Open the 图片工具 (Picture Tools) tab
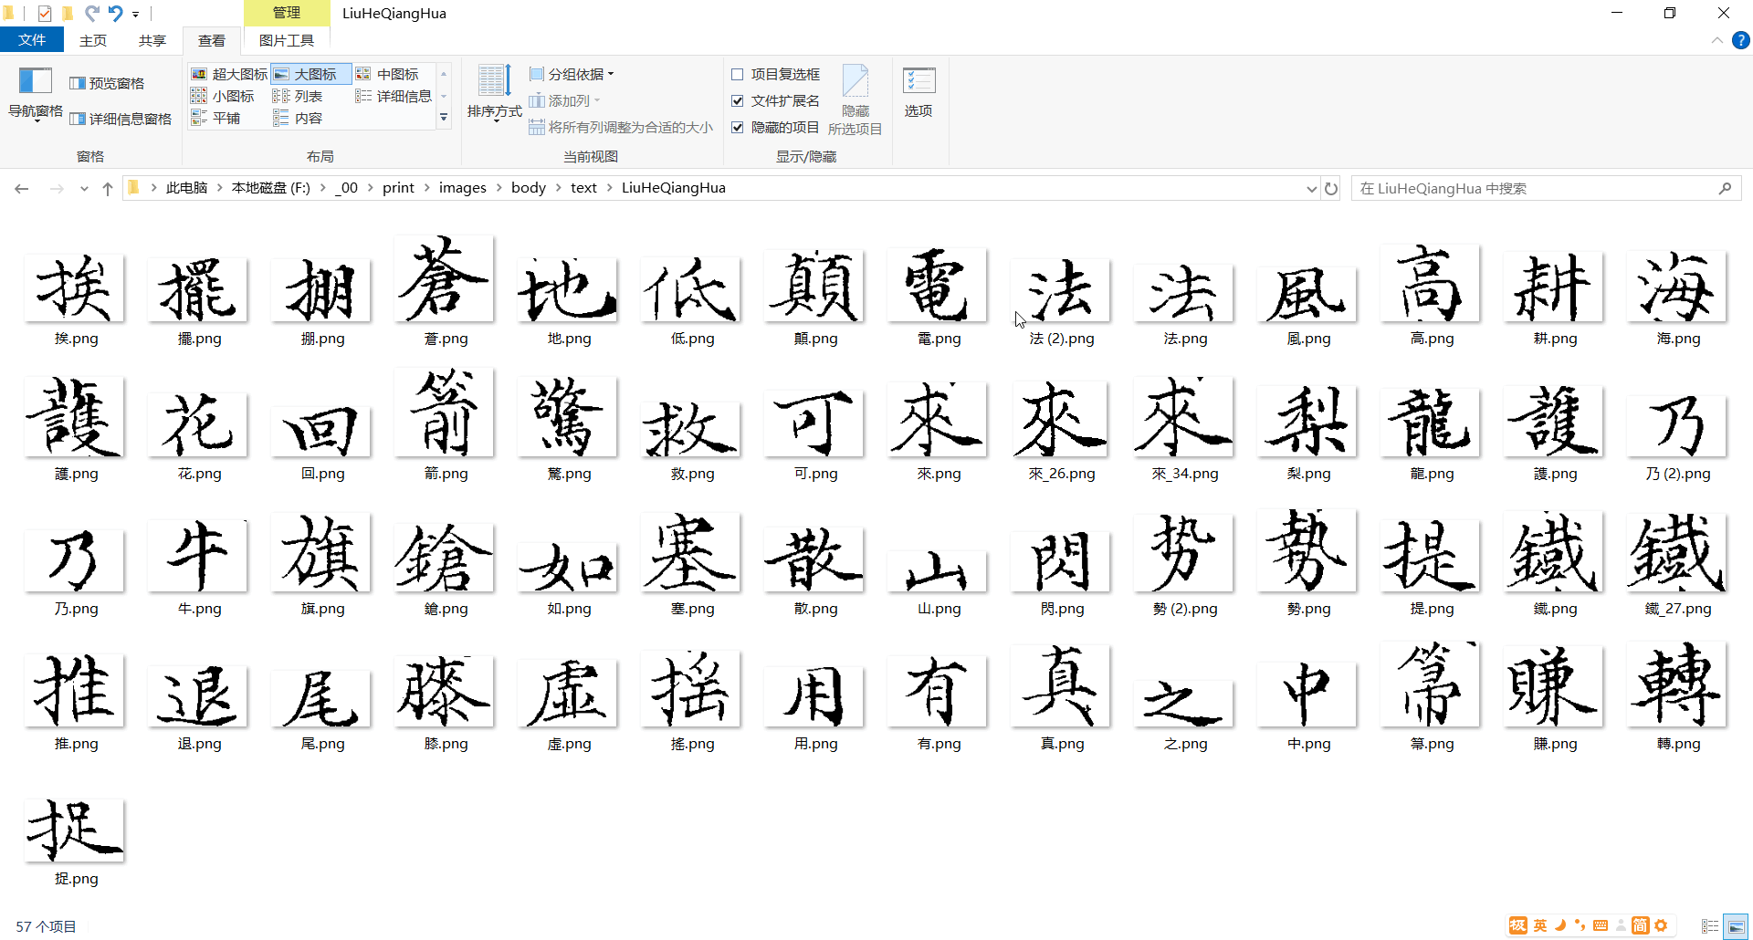 pos(286,40)
